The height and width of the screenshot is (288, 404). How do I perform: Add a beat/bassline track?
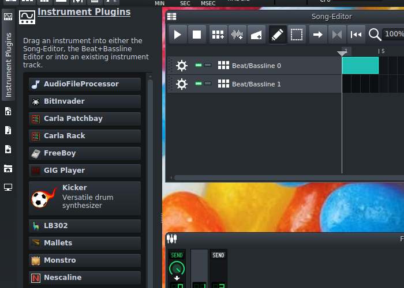218,35
